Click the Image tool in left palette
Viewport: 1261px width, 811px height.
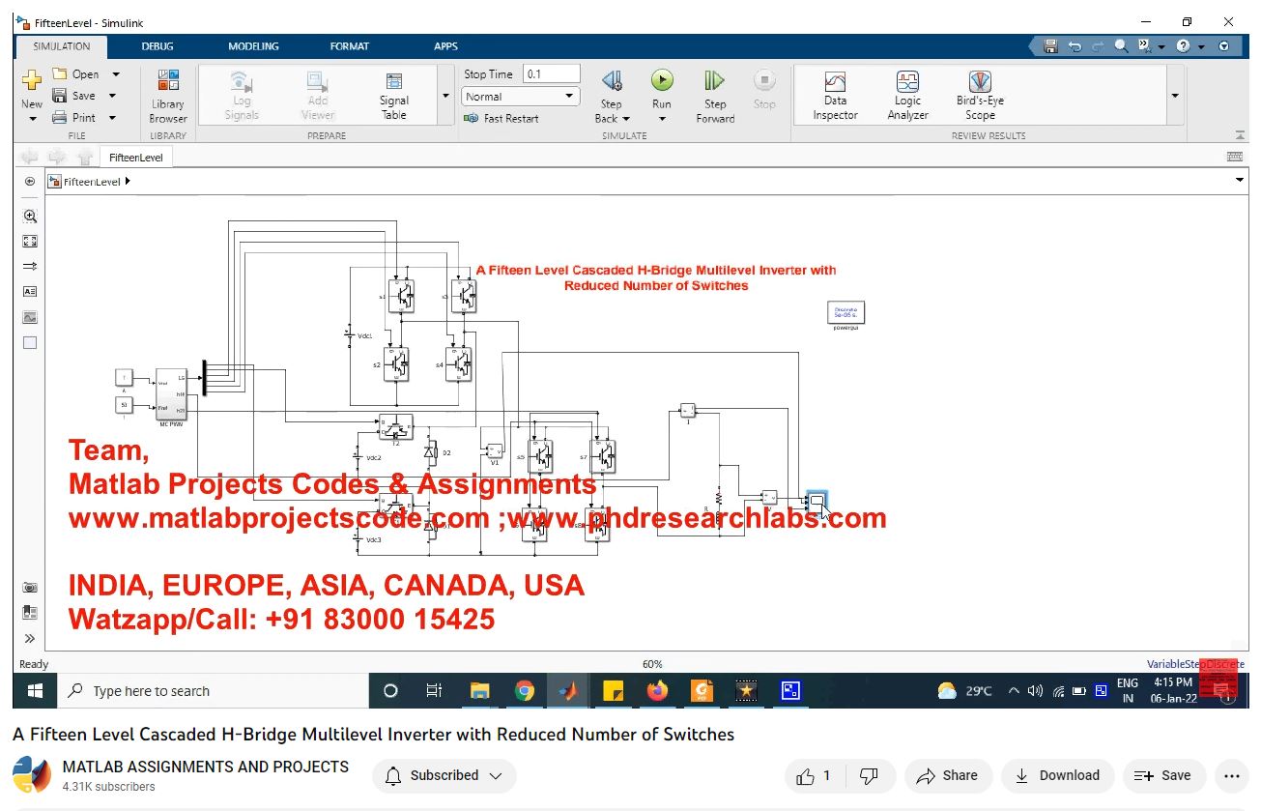pyautogui.click(x=30, y=317)
